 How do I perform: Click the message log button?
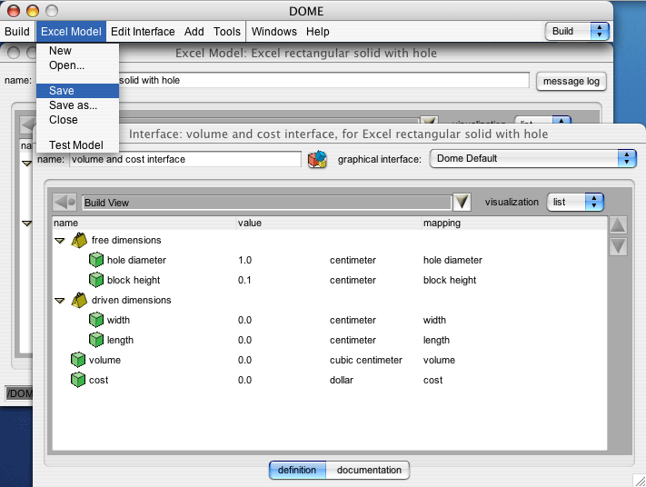click(571, 81)
